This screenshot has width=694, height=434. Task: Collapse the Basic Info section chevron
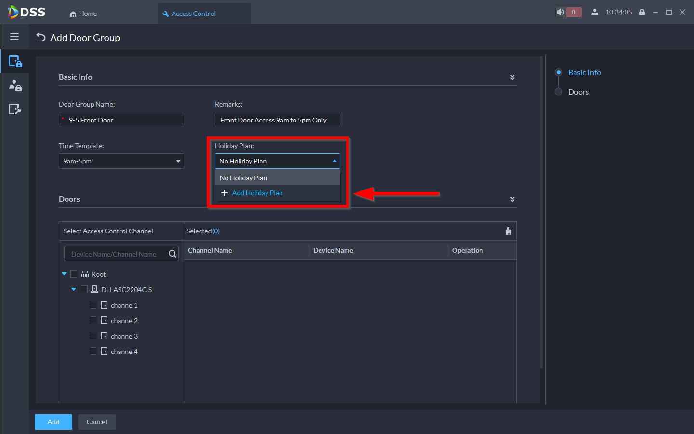(x=512, y=77)
